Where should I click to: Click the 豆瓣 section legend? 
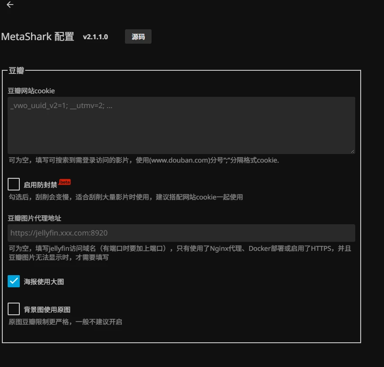click(16, 71)
